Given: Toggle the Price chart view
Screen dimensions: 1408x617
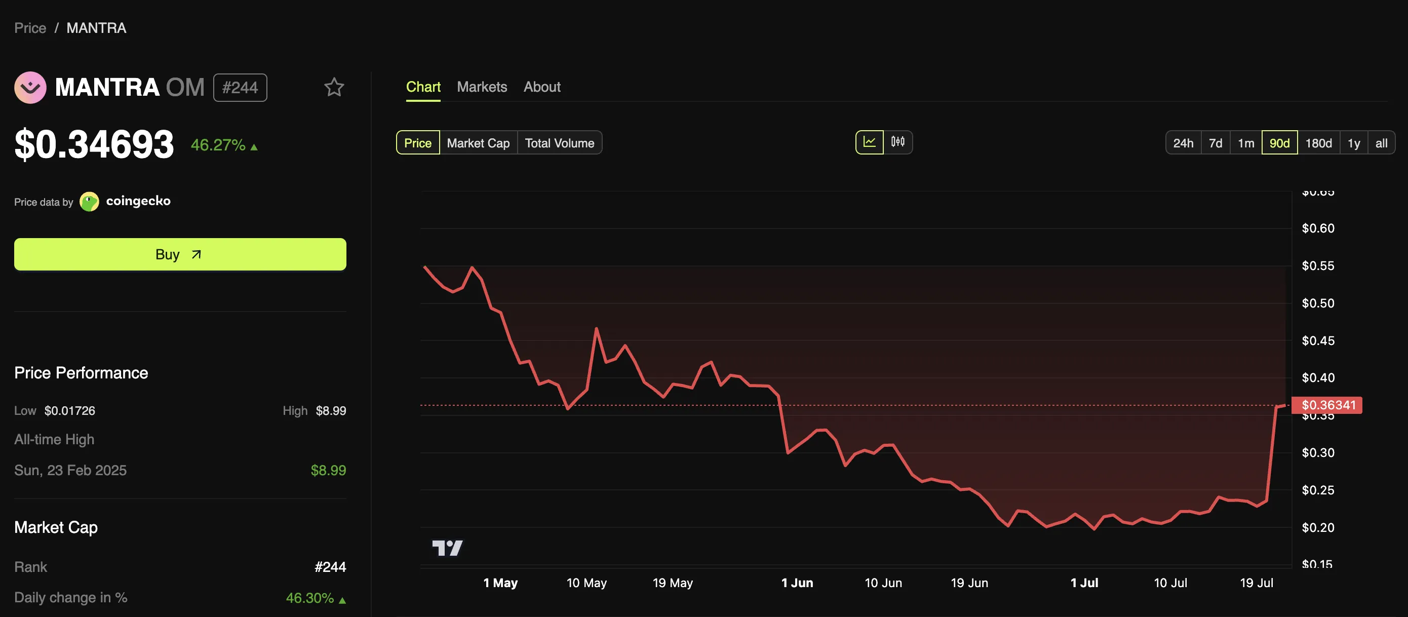Looking at the screenshot, I should point(418,143).
